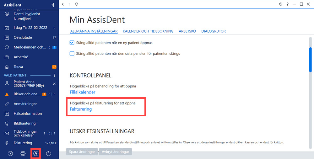Image resolution: width=314 pixels, height=159 pixels.
Task: Click the power logout icon
Action: click(49, 153)
